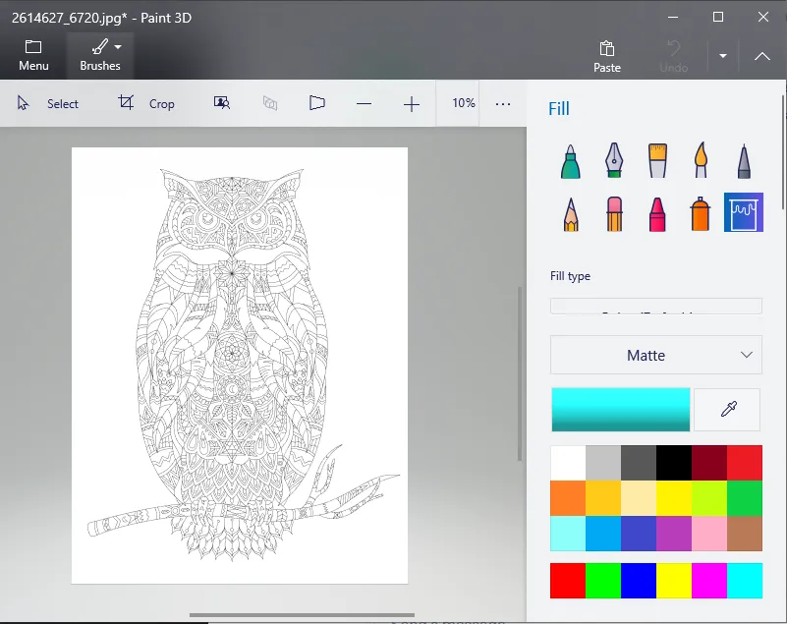The height and width of the screenshot is (624, 787).
Task: Expand the dropdown arrow beside Undo
Action: coord(723,56)
